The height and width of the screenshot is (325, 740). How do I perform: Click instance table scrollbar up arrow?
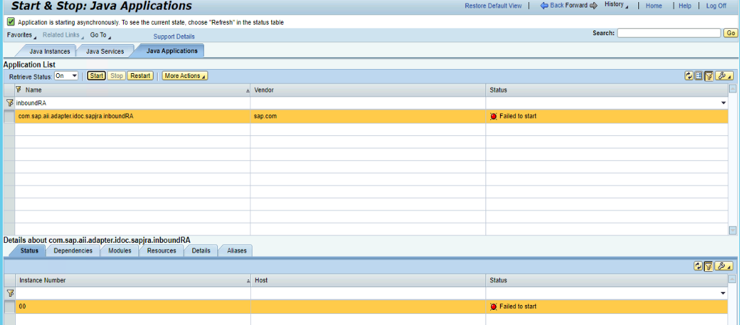[732, 279]
